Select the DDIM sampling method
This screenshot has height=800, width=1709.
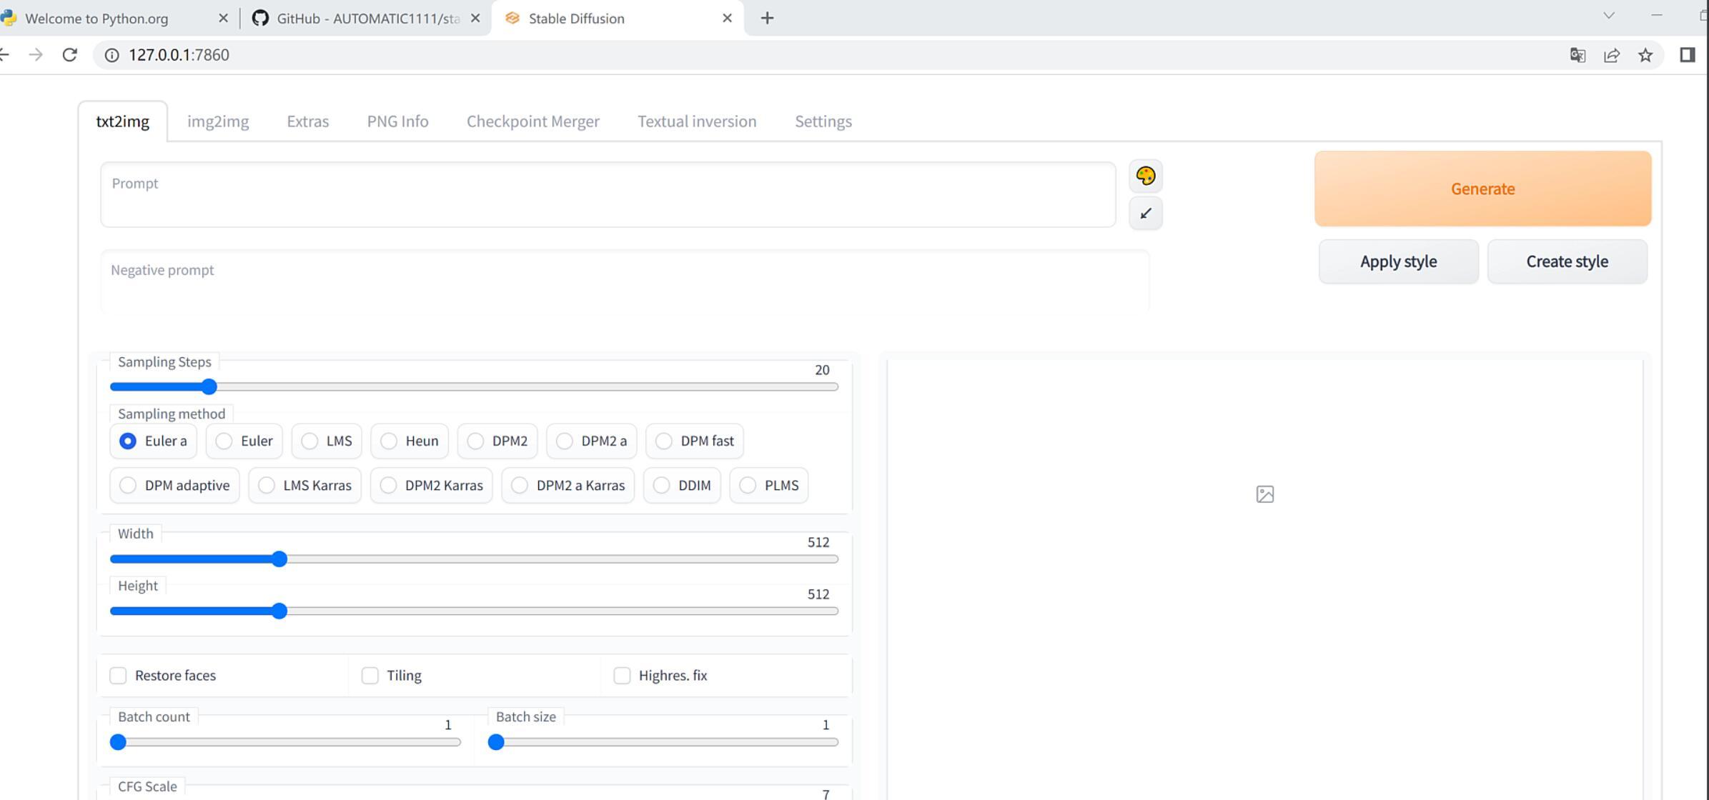pyautogui.click(x=662, y=485)
